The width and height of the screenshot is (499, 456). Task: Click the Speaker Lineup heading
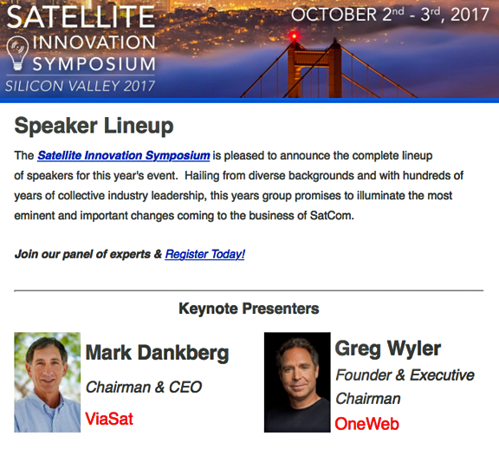(x=94, y=126)
